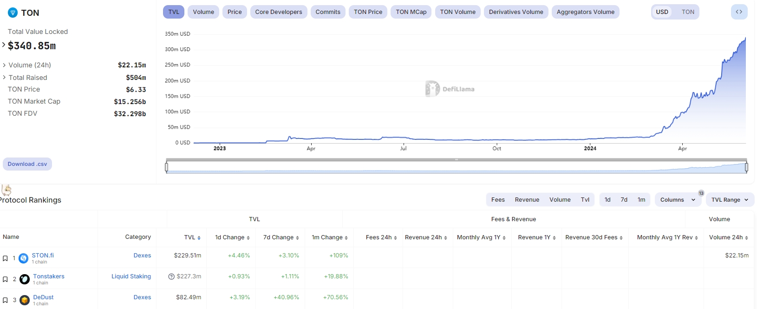Sort by Monthly Avg 1Y Rev column
Viewport: 757px width, 309px height.
click(x=667, y=237)
